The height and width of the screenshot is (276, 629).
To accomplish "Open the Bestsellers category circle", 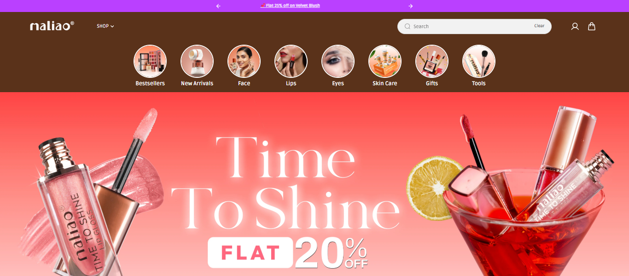I will point(150,61).
